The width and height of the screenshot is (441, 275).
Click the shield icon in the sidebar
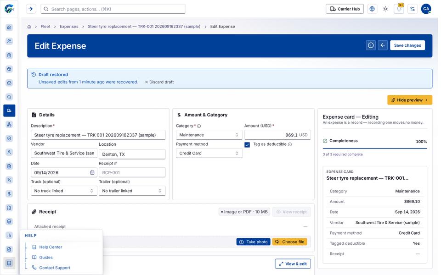[9, 138]
